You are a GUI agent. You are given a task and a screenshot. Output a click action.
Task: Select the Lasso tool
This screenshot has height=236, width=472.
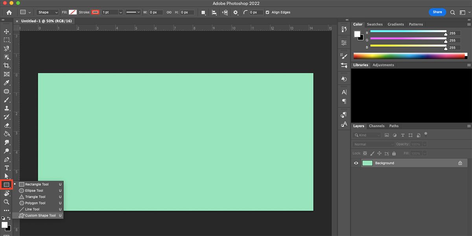coord(6,48)
